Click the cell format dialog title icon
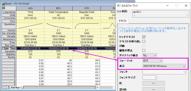 [x=118, y=5]
